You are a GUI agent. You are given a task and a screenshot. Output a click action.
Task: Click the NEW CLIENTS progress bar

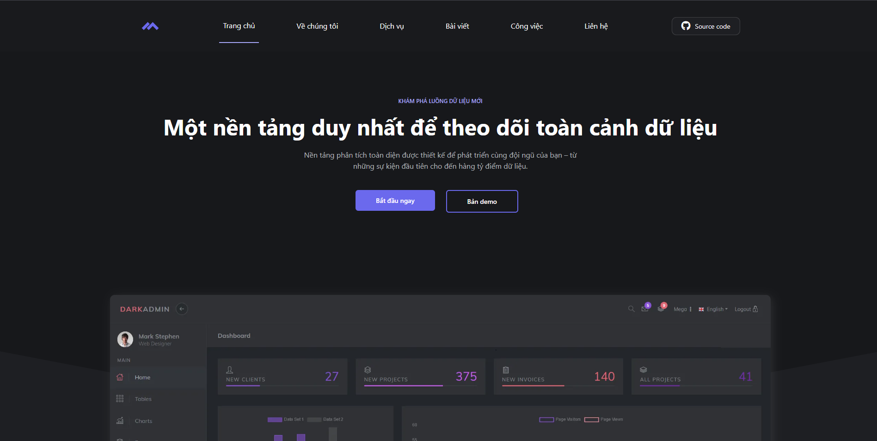pos(282,386)
